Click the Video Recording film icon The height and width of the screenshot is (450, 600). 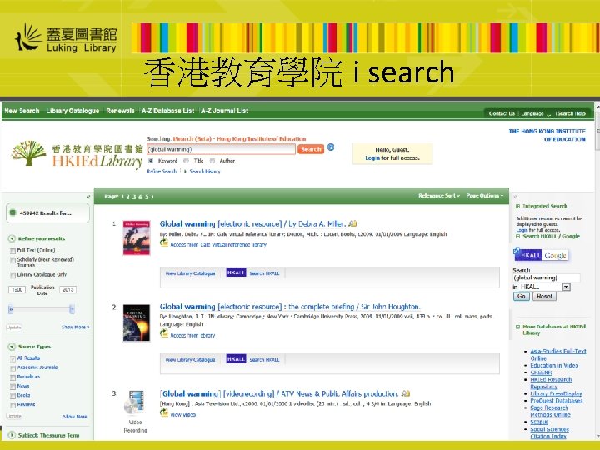135,403
